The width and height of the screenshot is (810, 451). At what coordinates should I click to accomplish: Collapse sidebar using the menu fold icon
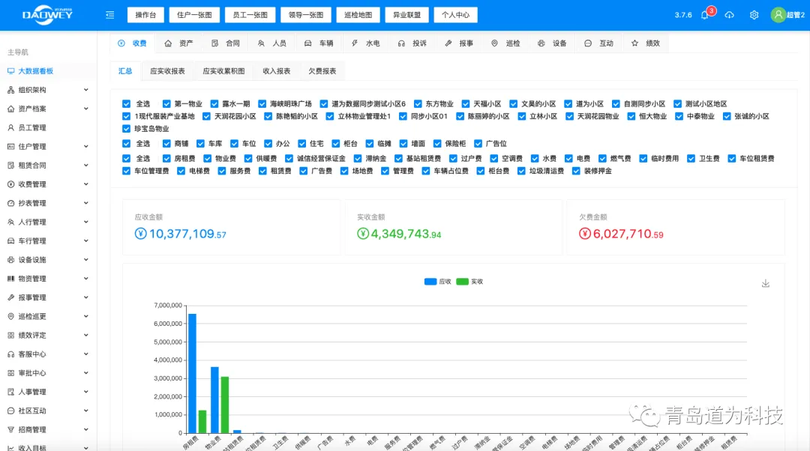(110, 15)
